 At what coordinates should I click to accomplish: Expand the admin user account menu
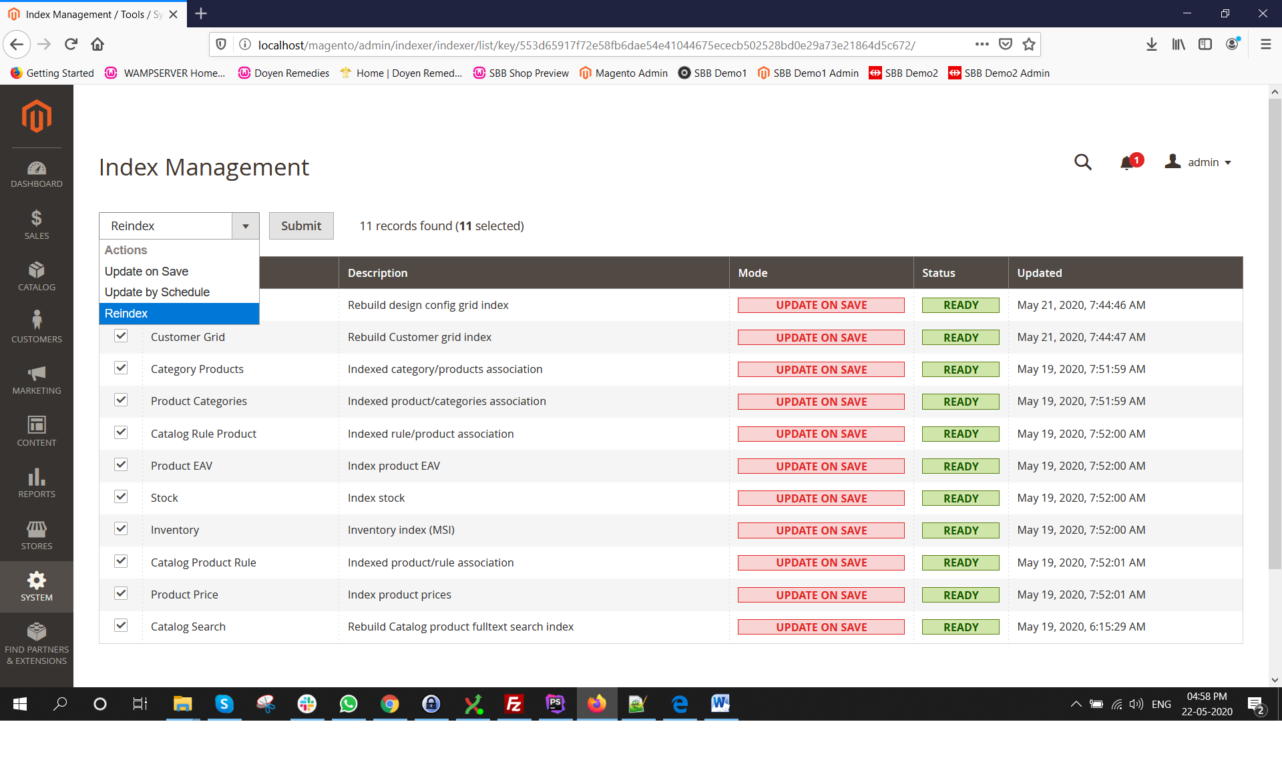[x=1199, y=162]
